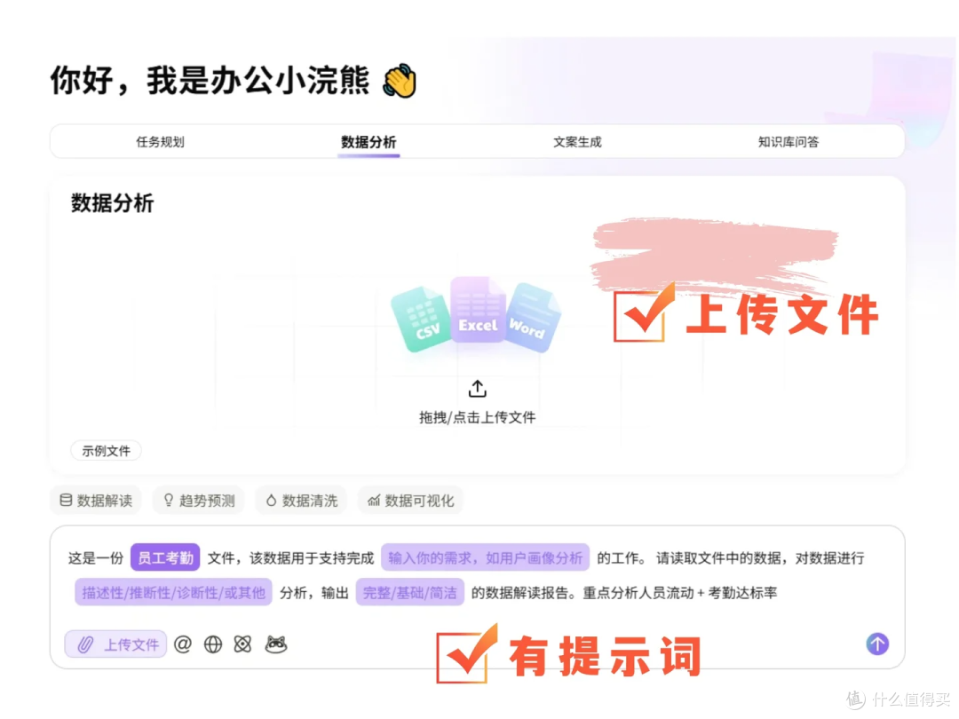
Task: Open the 描述性/推断性/诊断性/或其他 option
Action: [x=174, y=592]
